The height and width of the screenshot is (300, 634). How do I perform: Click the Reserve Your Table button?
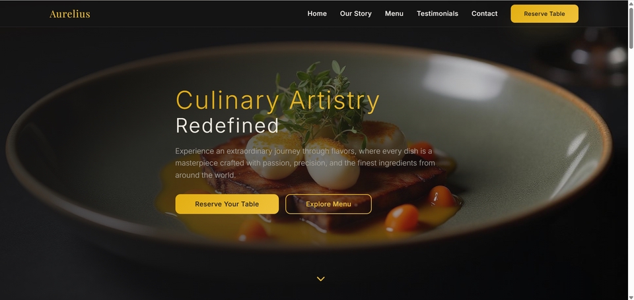[x=227, y=204]
